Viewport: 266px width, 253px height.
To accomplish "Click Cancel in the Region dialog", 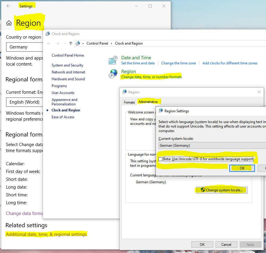I will click(226, 244).
